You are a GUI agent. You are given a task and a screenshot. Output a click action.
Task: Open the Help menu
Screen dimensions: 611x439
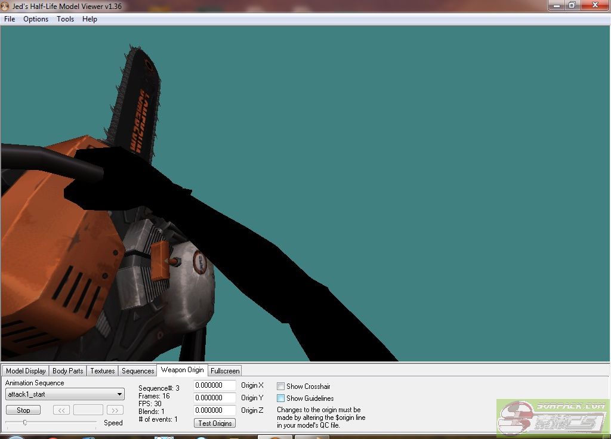point(90,19)
